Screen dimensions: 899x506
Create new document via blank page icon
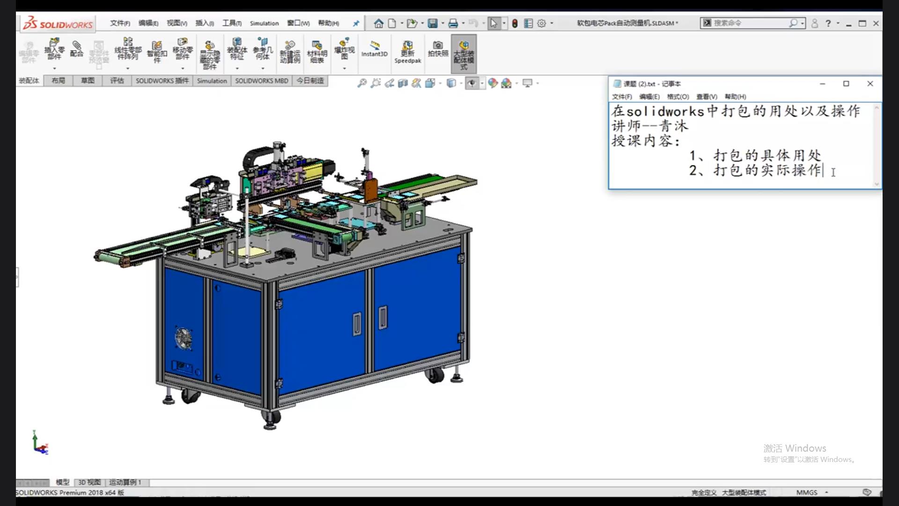[392, 23]
